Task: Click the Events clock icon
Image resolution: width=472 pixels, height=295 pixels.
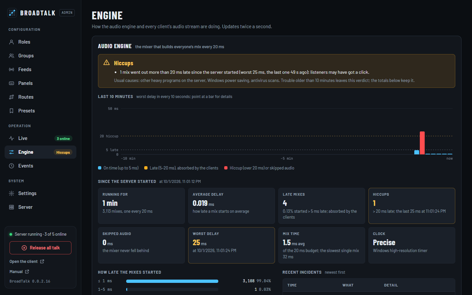Action: pyautogui.click(x=11, y=166)
